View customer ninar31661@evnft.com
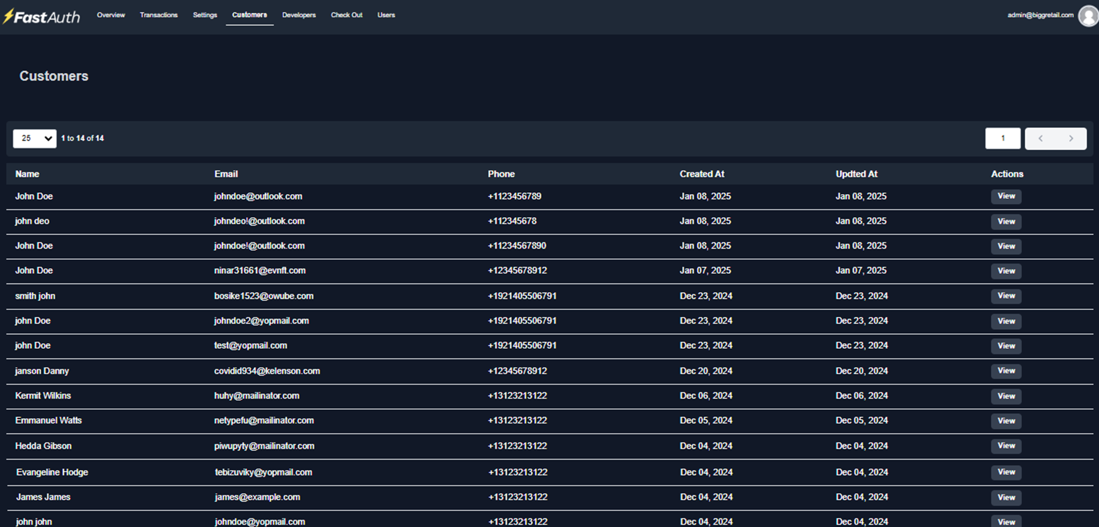This screenshot has height=527, width=1099. click(1006, 271)
